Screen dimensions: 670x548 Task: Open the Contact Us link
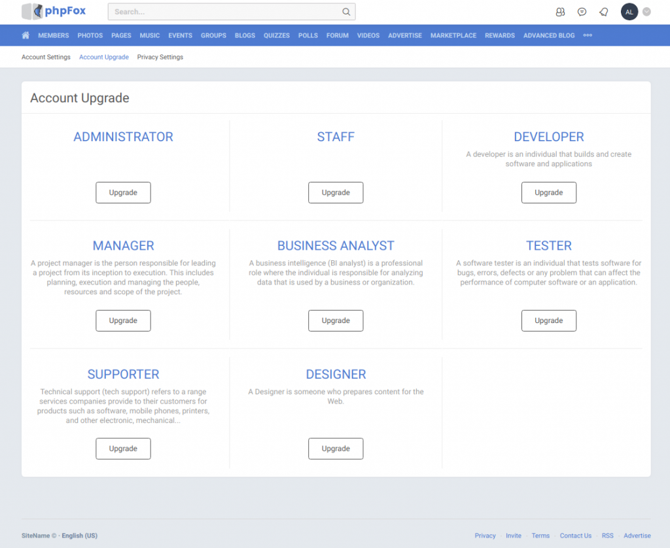point(576,536)
